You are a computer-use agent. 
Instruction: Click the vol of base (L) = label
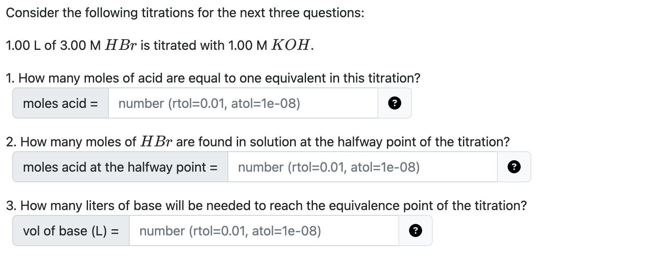click(72, 231)
